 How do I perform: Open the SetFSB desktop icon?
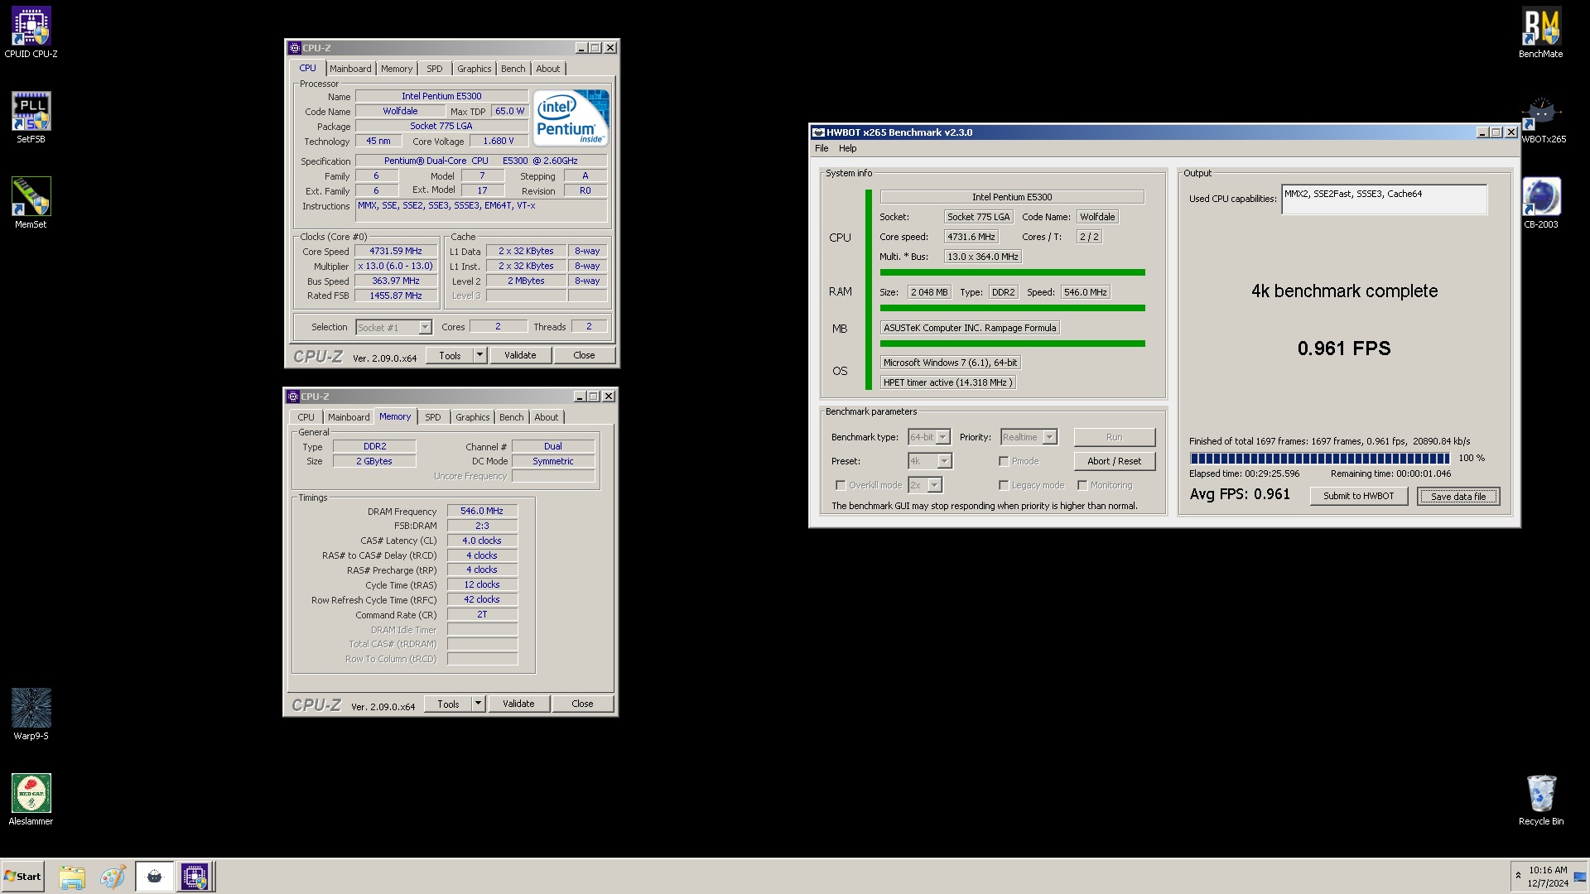(x=31, y=118)
